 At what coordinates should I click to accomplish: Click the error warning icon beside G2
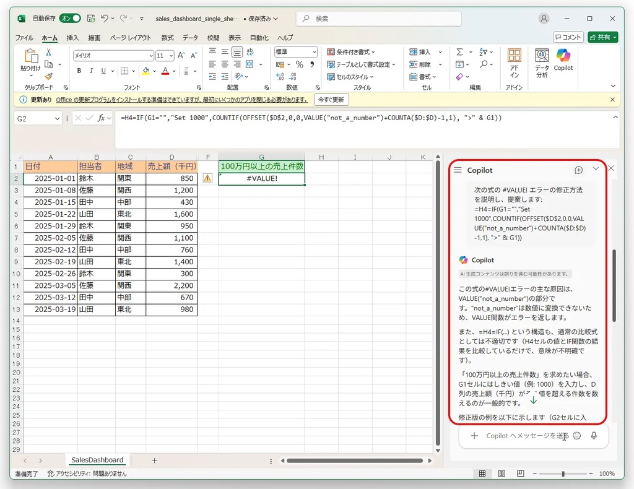pos(207,178)
